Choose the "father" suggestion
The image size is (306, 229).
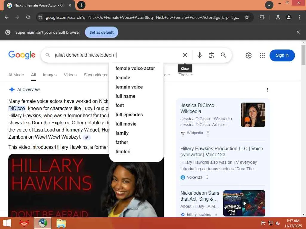tap(136, 142)
